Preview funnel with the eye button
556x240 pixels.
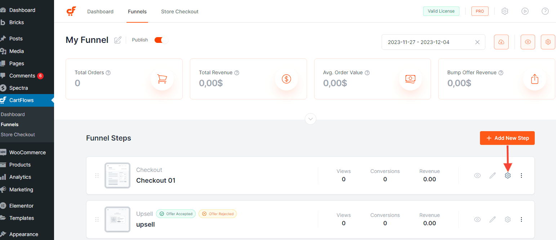(x=528, y=42)
